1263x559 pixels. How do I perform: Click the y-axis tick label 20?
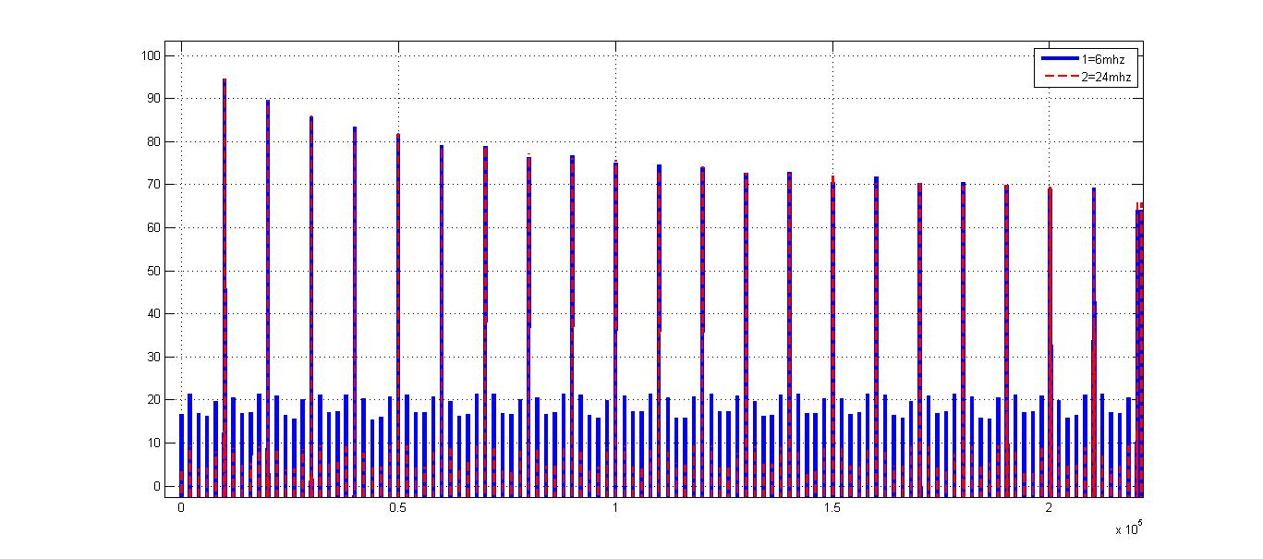point(155,400)
